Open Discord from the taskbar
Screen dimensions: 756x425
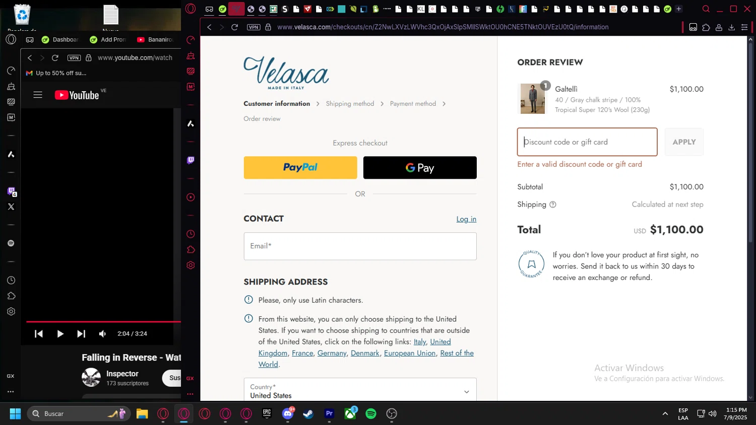tap(288, 414)
